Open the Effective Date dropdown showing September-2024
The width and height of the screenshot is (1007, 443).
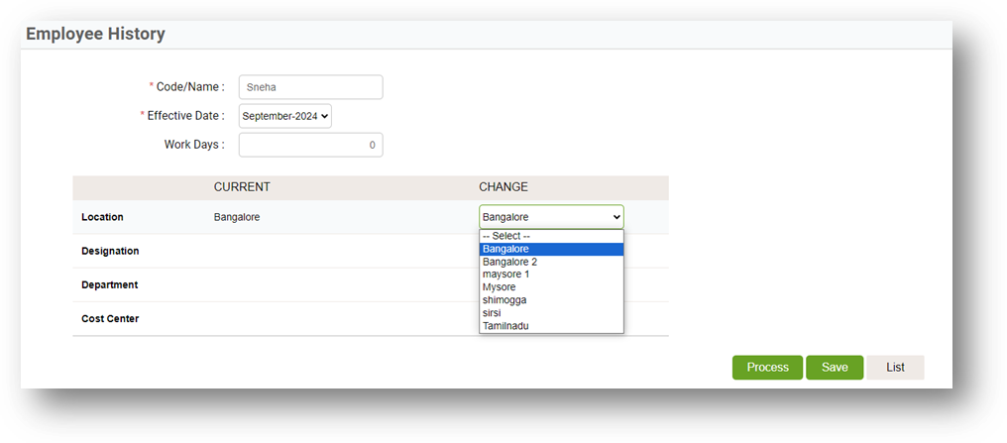(285, 116)
